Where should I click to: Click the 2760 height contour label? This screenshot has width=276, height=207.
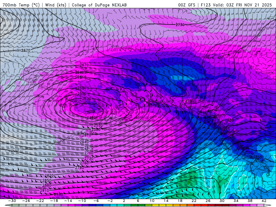click(x=84, y=163)
